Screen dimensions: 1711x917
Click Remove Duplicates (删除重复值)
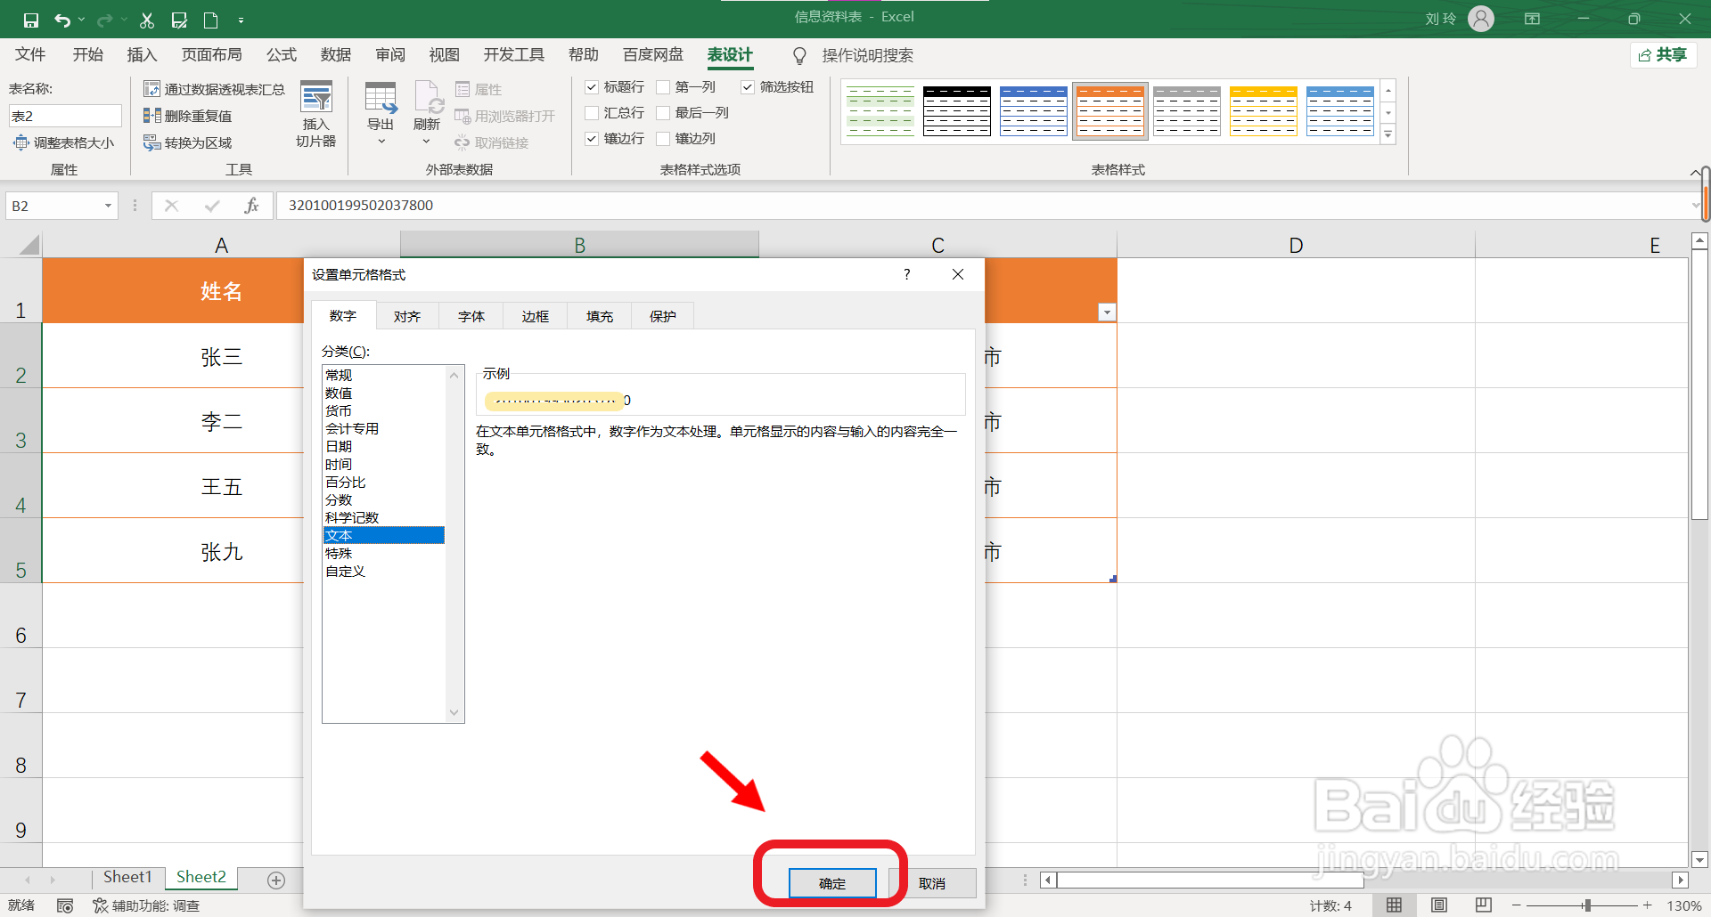pos(188,116)
